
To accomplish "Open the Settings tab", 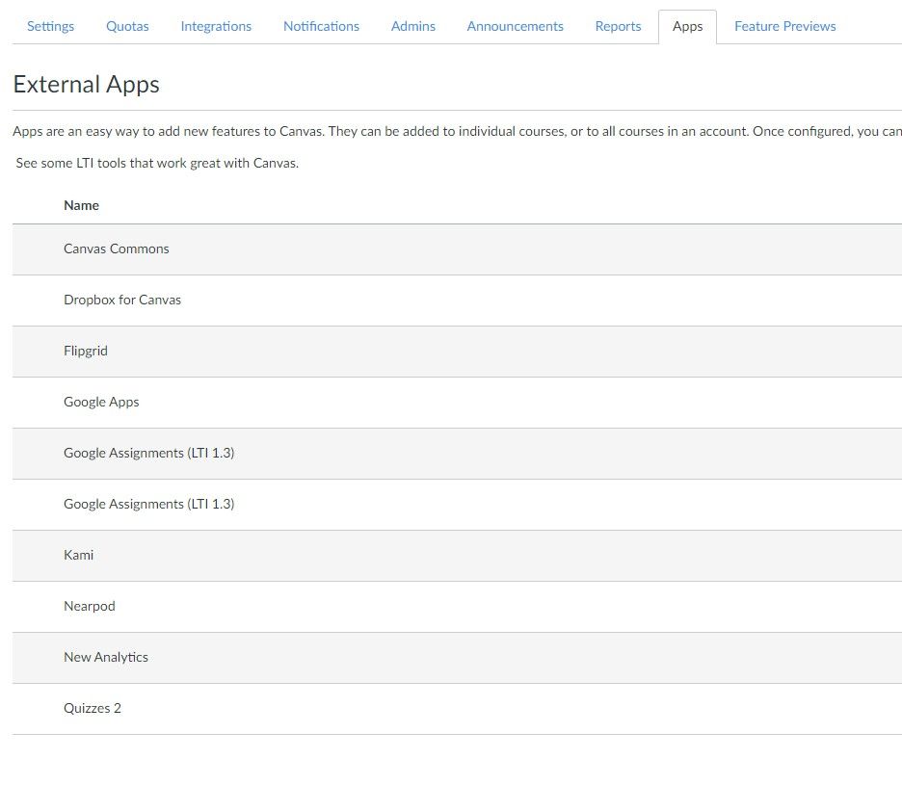I will [x=50, y=26].
